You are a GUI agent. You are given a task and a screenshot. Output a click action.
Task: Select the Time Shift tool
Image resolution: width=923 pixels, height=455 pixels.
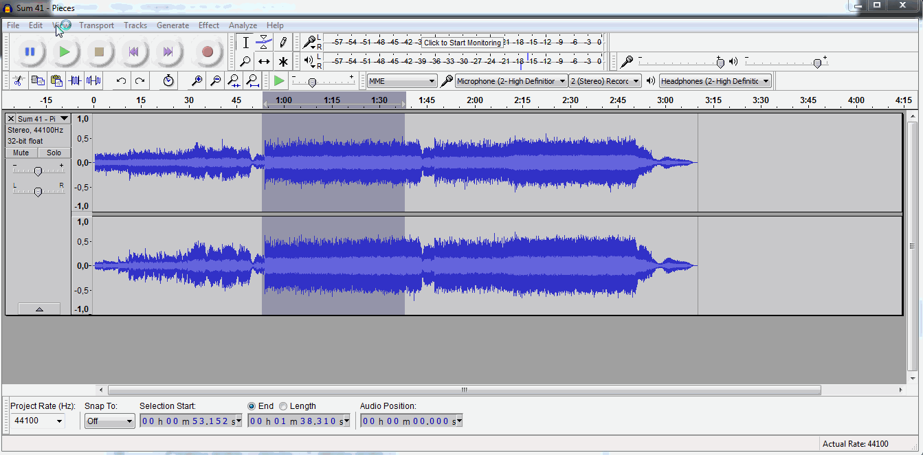(264, 61)
